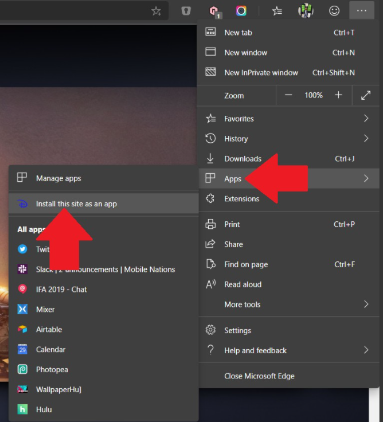Open the Photopea app entry
Screen dimensions: 383x422
click(104, 369)
